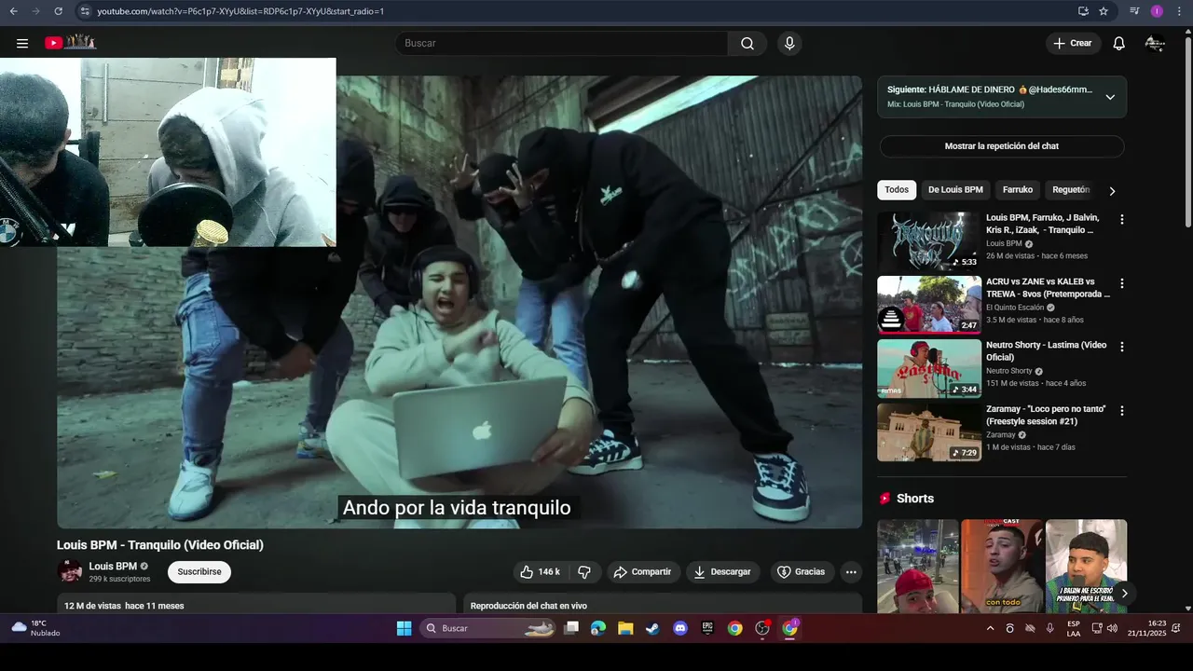This screenshot has width=1193, height=671.
Task: Reload the page in the browser
Action: [x=58, y=11]
